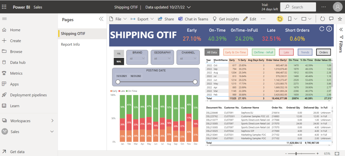Select the WAL slicer tile

(119, 61)
